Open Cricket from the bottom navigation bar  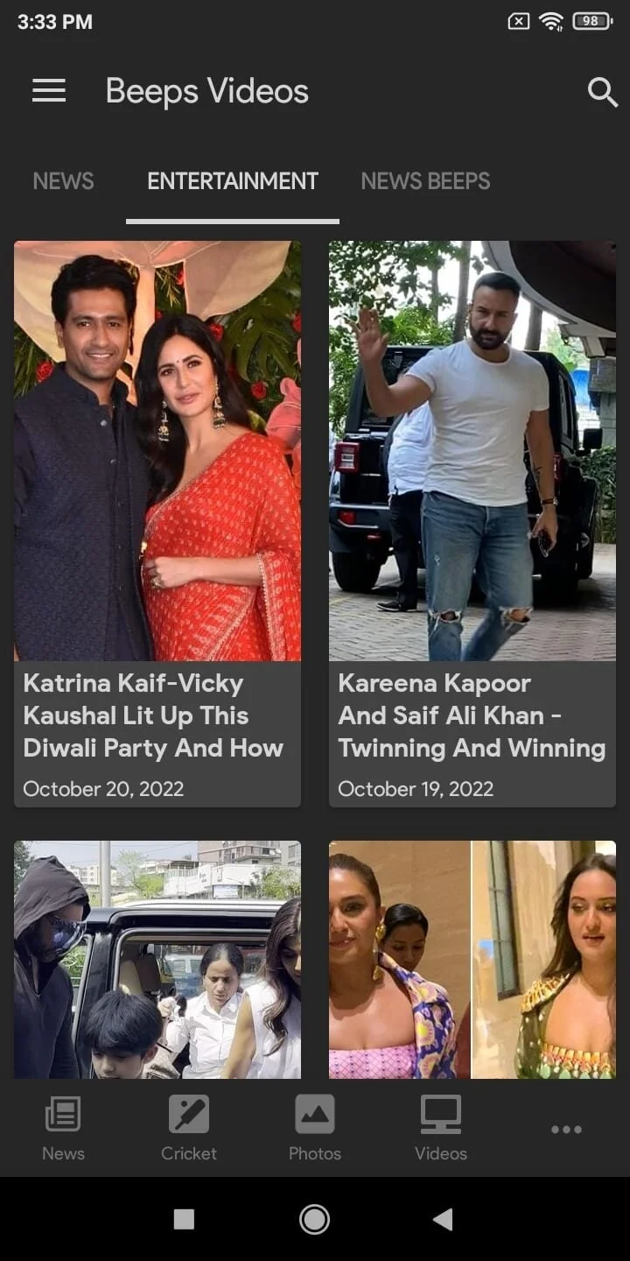189,1128
